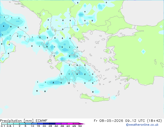Click the island of Rhodes on the map
This screenshot has width=164, height=127.
pyautogui.click(x=127, y=86)
